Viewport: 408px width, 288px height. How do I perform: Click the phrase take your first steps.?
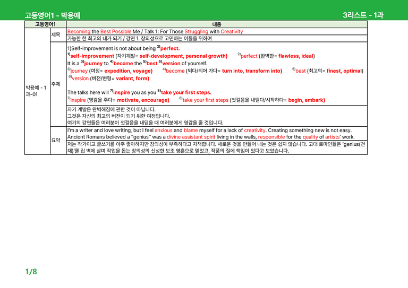click(x=186, y=92)
